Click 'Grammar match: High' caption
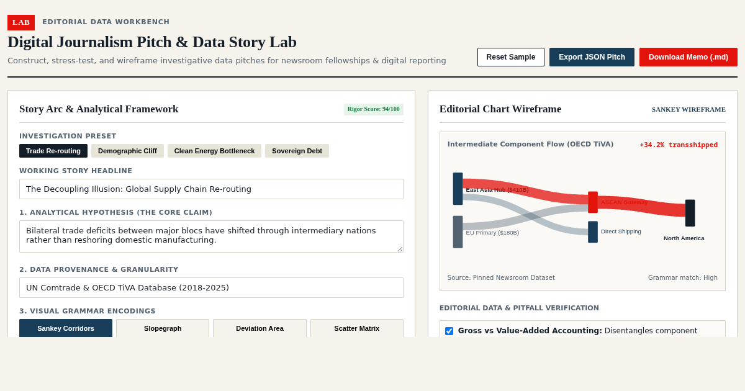Screen dimensions: 745x391 (x=683, y=278)
